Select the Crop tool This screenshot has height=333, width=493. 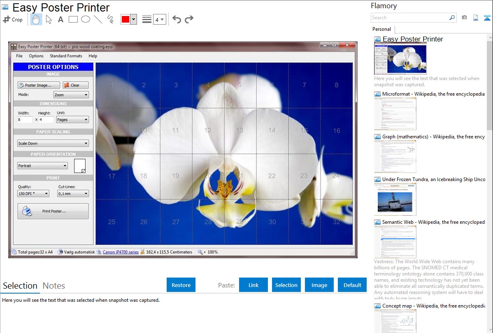coord(13,19)
